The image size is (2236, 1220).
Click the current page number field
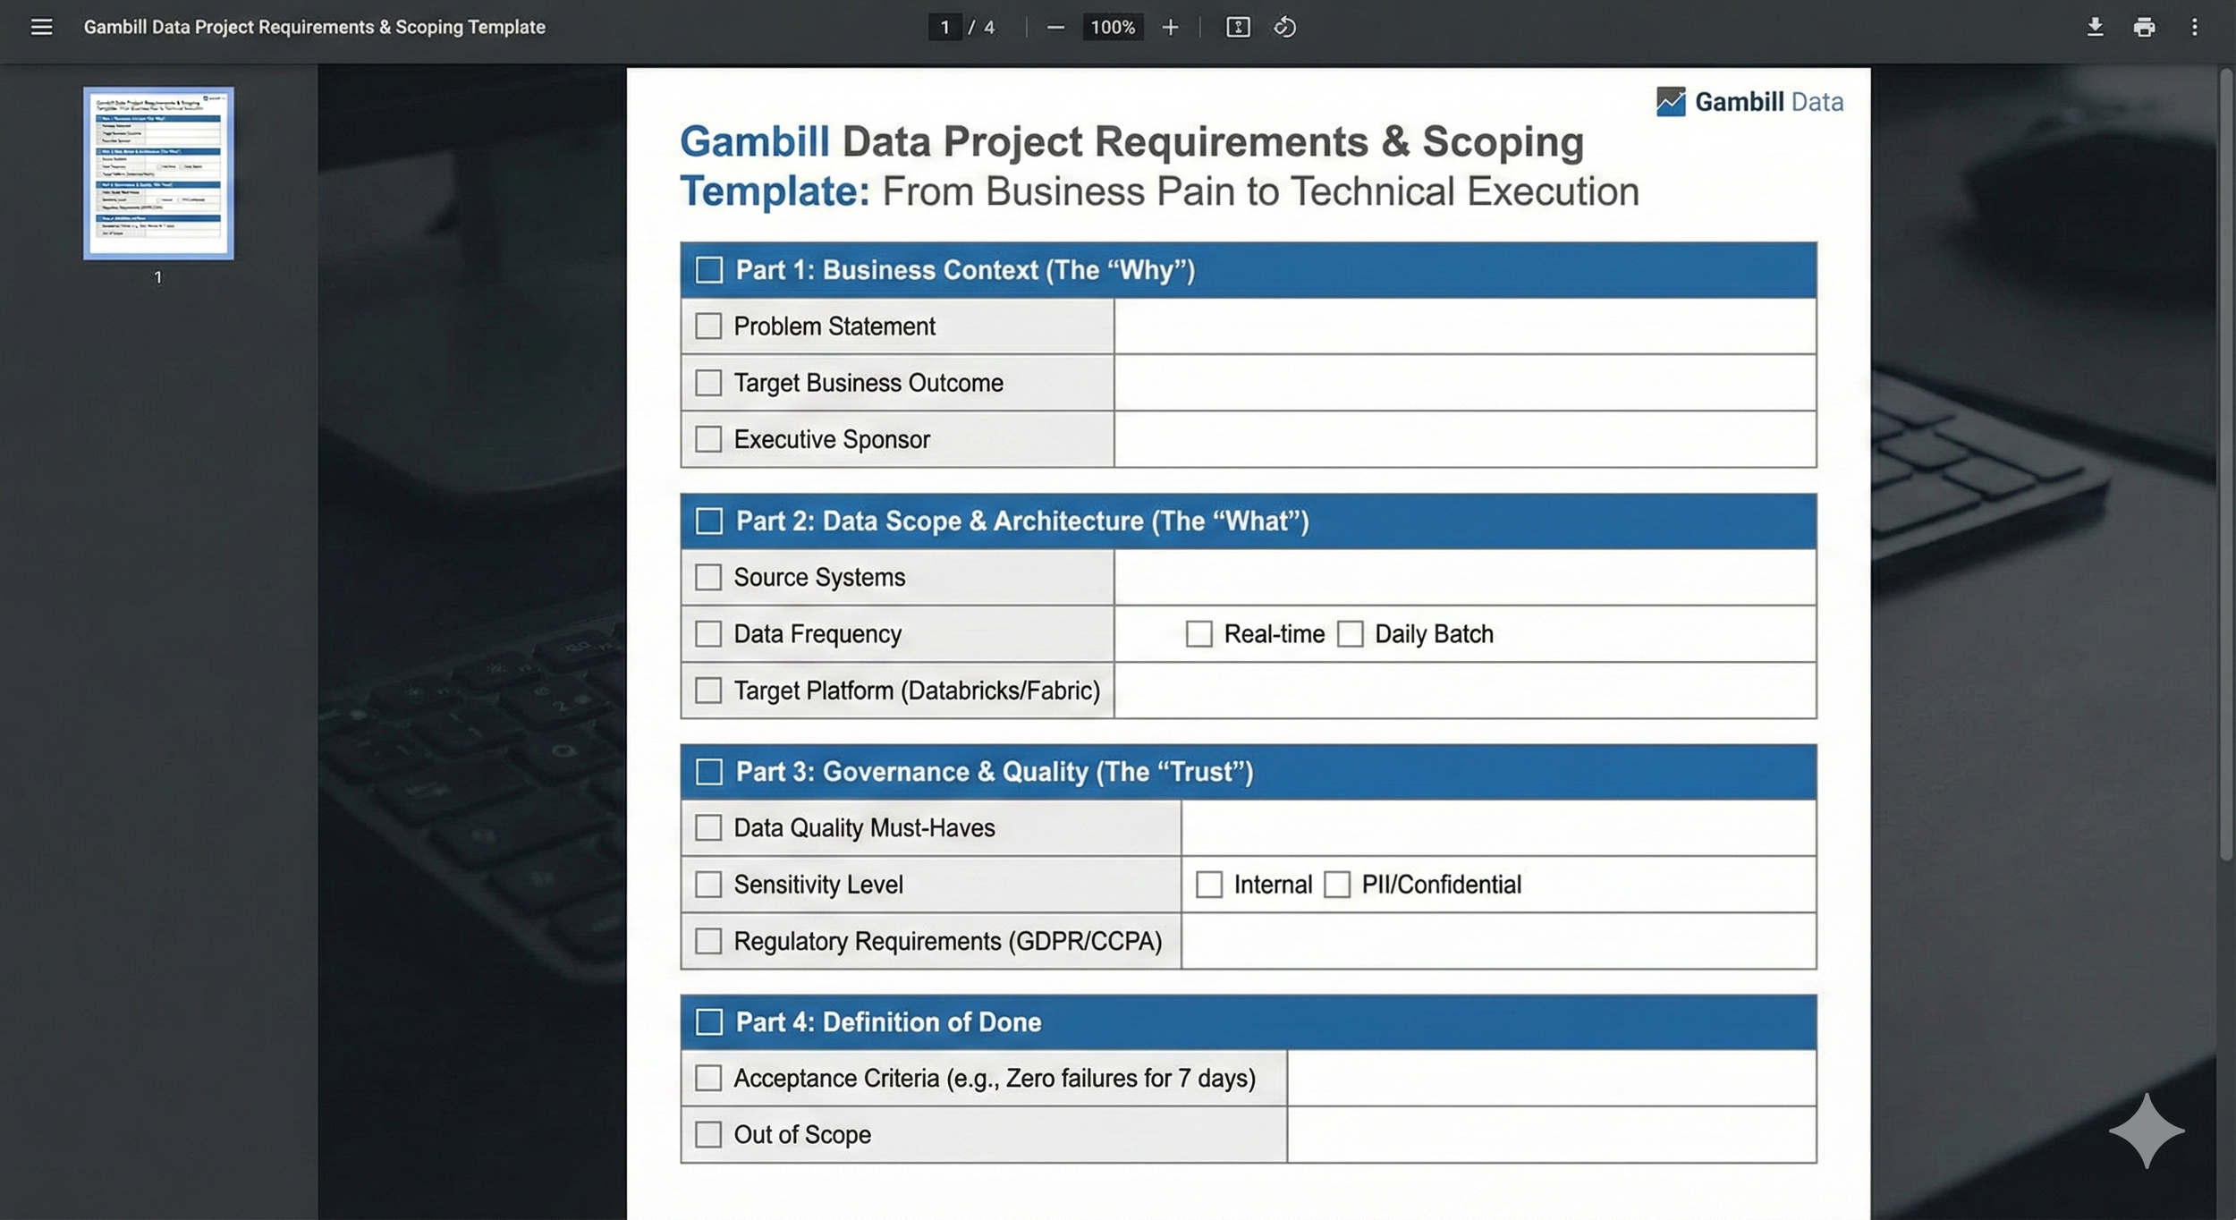(944, 28)
